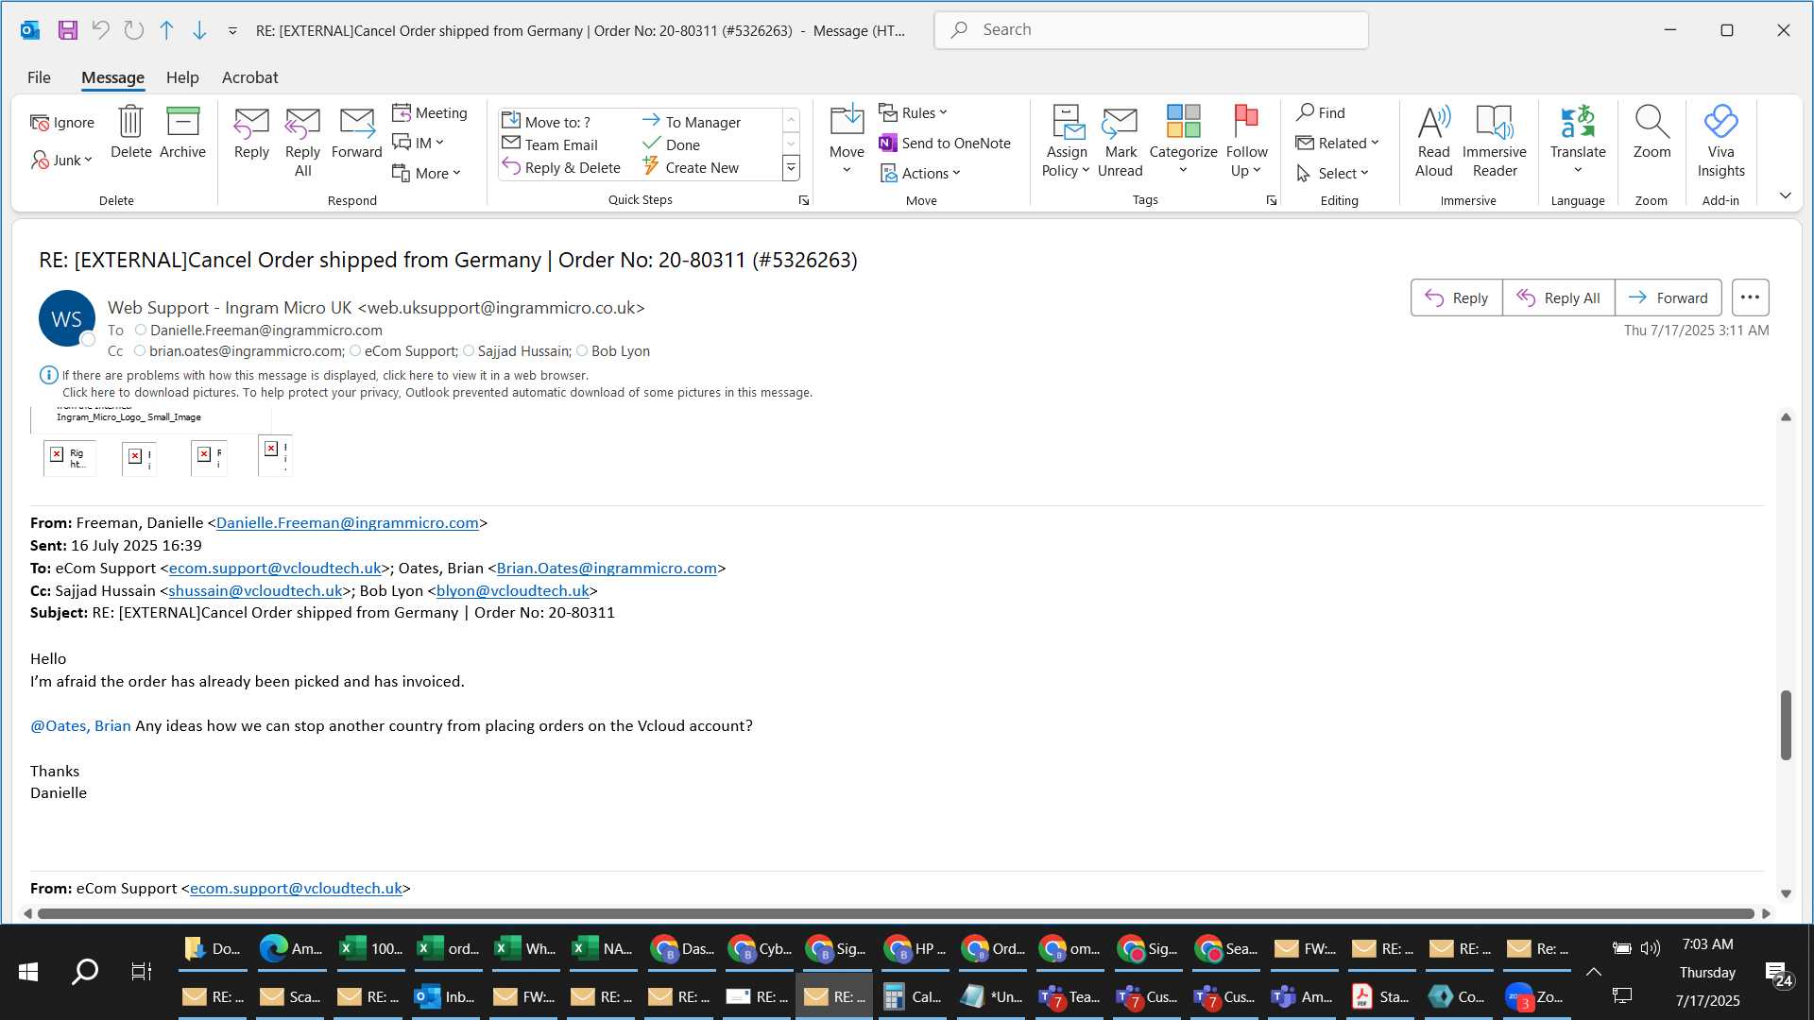Click the Undo arrow icon
Viewport: 1814px width, 1020px height.
click(x=100, y=30)
